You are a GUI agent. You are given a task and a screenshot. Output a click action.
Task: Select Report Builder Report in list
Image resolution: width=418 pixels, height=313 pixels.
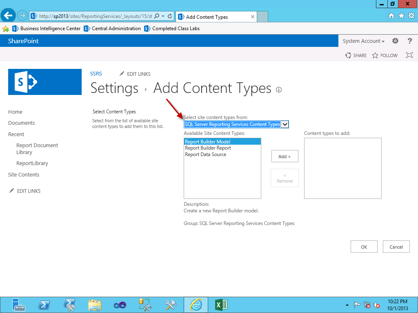click(x=222, y=148)
